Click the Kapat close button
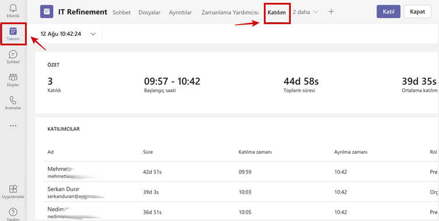 [x=417, y=12]
